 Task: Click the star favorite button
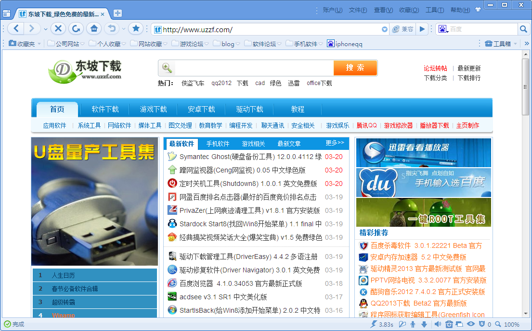point(136,29)
